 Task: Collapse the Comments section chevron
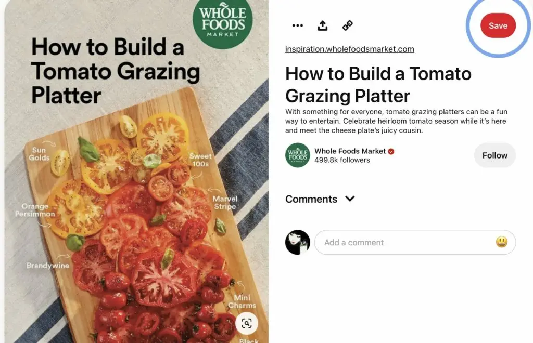pyautogui.click(x=350, y=199)
